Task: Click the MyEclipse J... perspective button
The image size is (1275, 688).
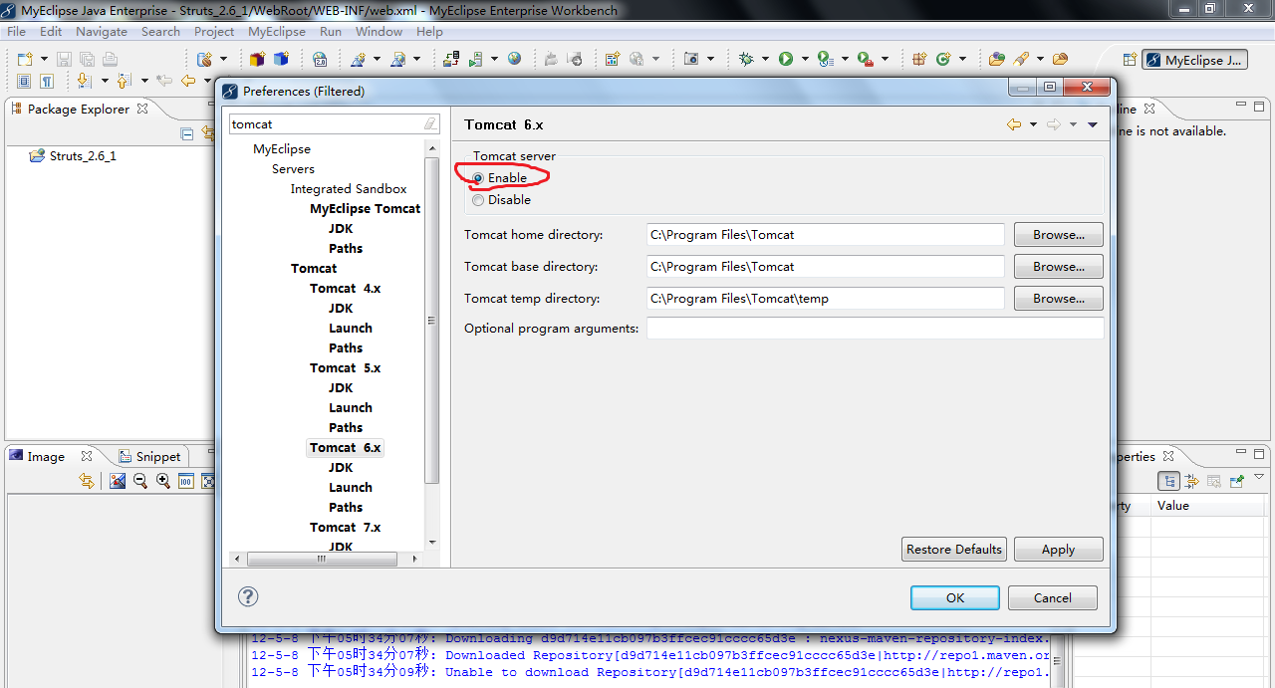Action: pos(1194,60)
